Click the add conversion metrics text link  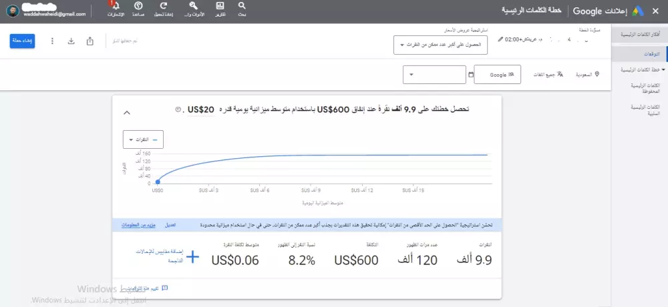pos(160,256)
